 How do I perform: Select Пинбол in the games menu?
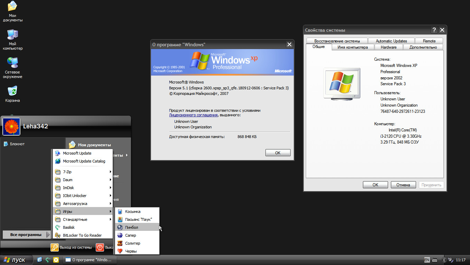pos(131,227)
